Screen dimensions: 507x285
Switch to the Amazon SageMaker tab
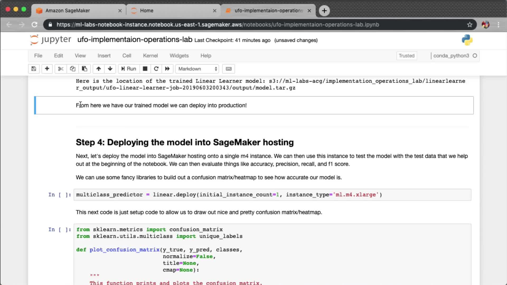[x=68, y=11]
